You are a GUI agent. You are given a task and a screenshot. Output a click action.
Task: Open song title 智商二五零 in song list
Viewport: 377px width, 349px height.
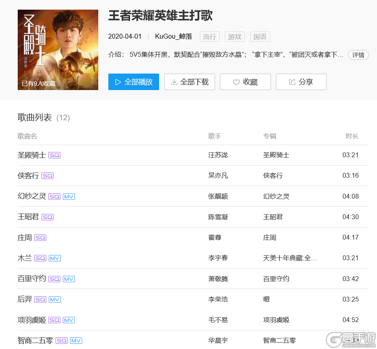(35, 340)
